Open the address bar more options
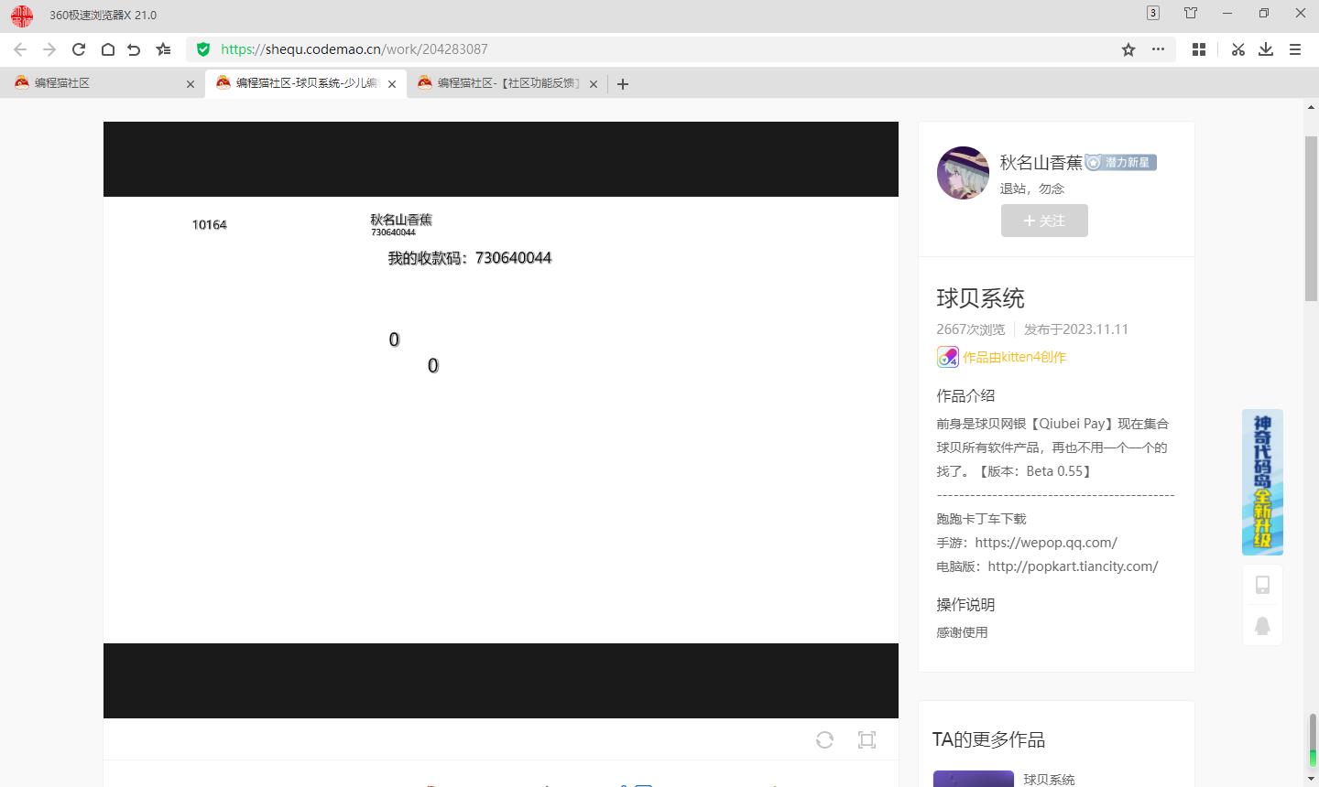Viewport: 1319px width, 787px height. tap(1158, 49)
